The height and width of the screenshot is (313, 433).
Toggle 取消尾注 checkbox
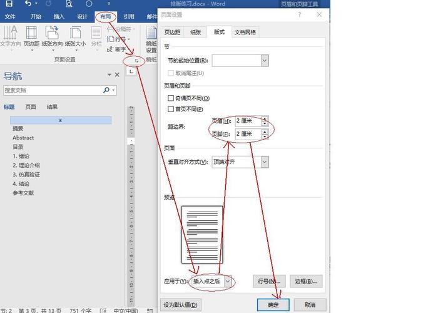pos(171,73)
